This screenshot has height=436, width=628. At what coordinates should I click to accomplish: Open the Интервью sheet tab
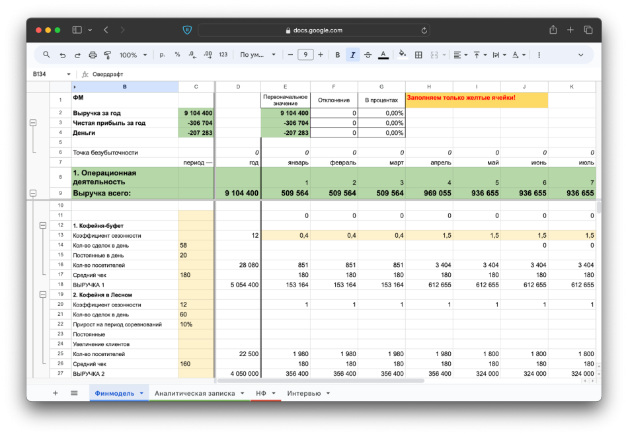[x=303, y=393]
